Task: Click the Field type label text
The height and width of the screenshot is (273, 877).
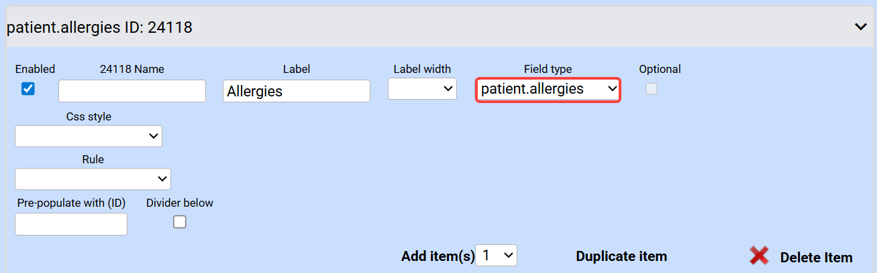Action: click(548, 69)
